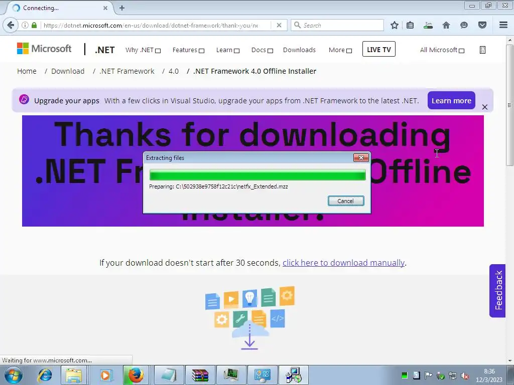
Task: Go to 4.0 breadcrumb
Action: coord(174,71)
